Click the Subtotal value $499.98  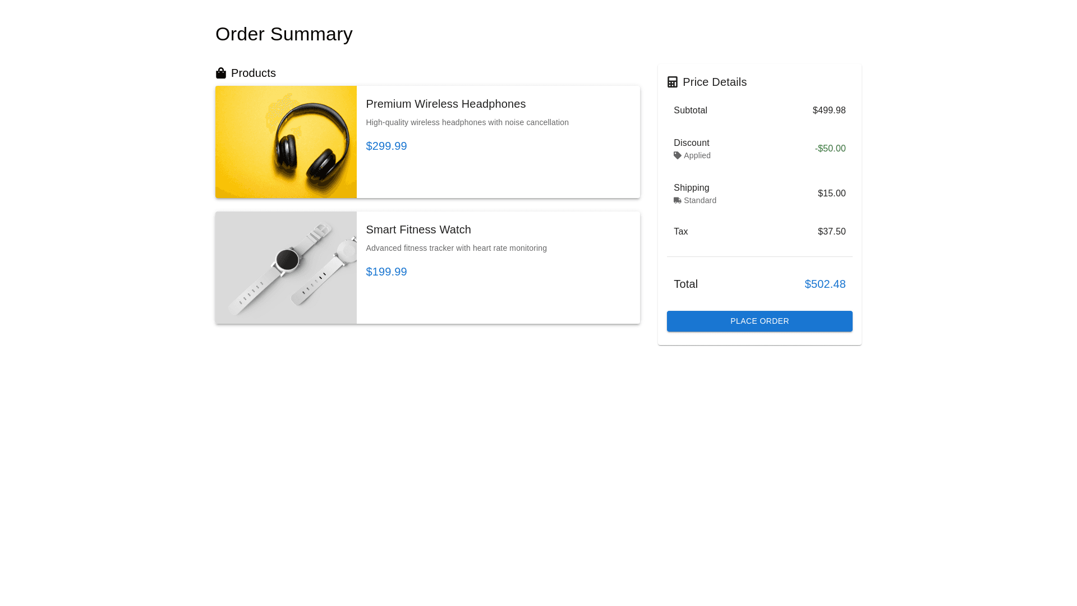click(x=829, y=111)
